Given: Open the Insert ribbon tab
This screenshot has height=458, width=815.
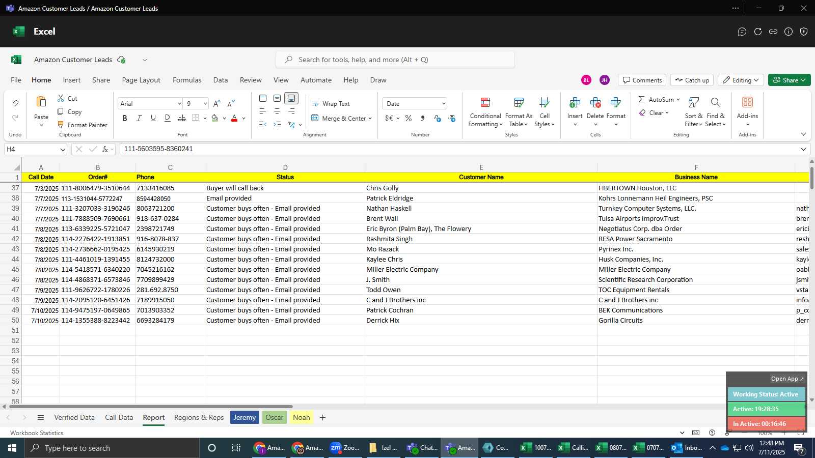Looking at the screenshot, I should click(72, 80).
